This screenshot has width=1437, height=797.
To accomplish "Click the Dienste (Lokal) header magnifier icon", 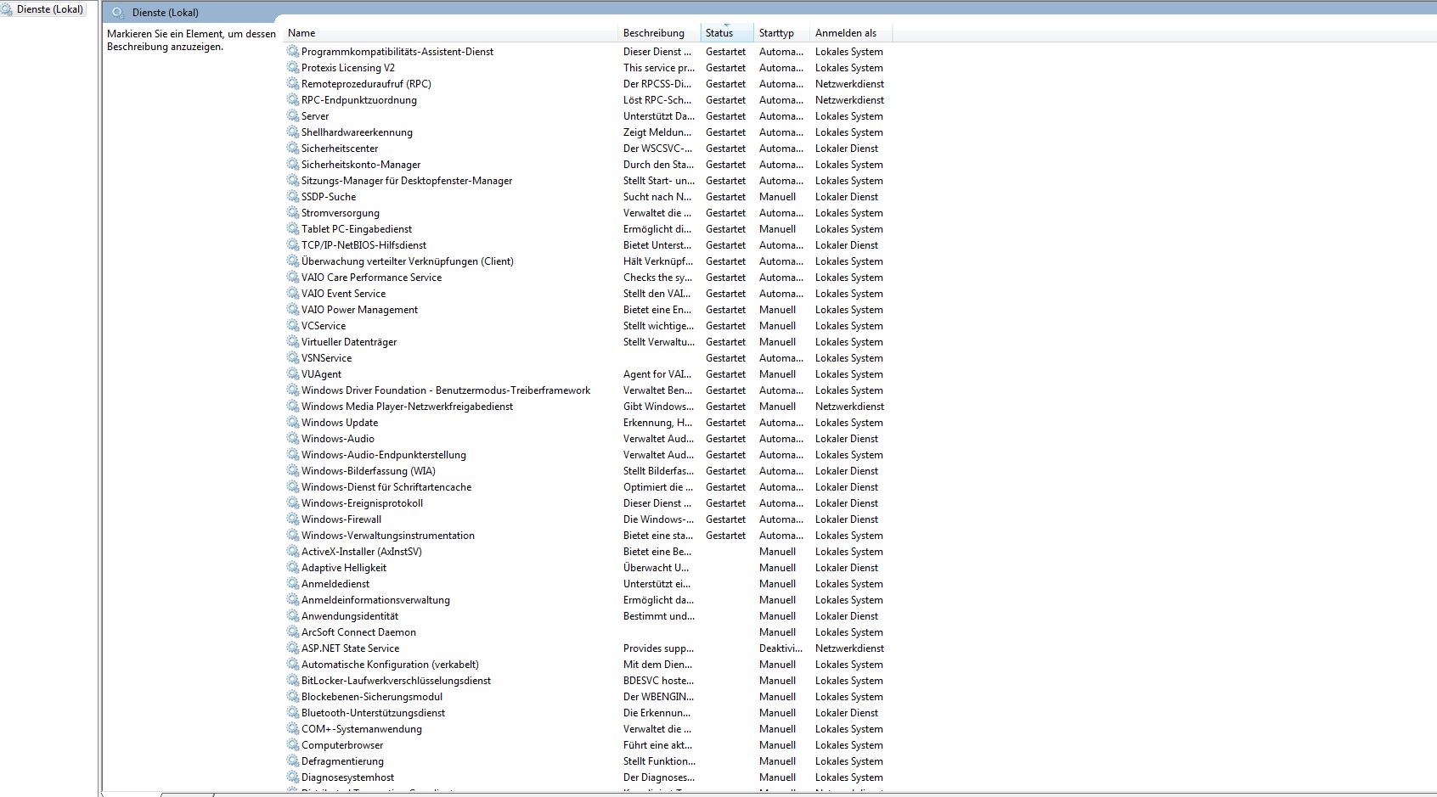I will [119, 13].
